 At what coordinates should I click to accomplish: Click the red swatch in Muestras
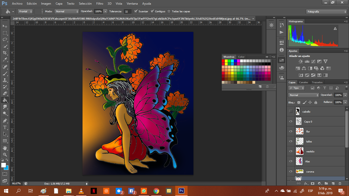pyautogui.click(x=223, y=61)
